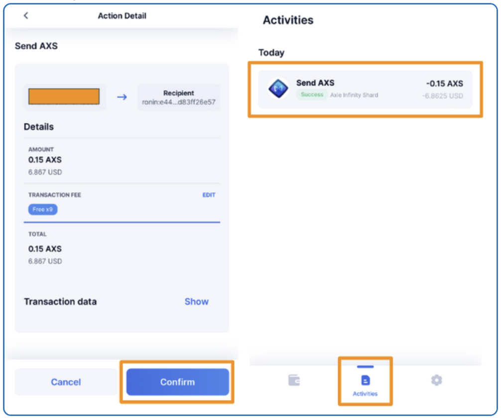Open settings gear icon
This screenshot has width=501, height=418.
pyautogui.click(x=436, y=380)
